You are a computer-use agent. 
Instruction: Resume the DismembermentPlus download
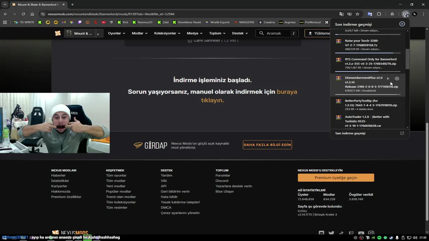pyautogui.click(x=388, y=79)
